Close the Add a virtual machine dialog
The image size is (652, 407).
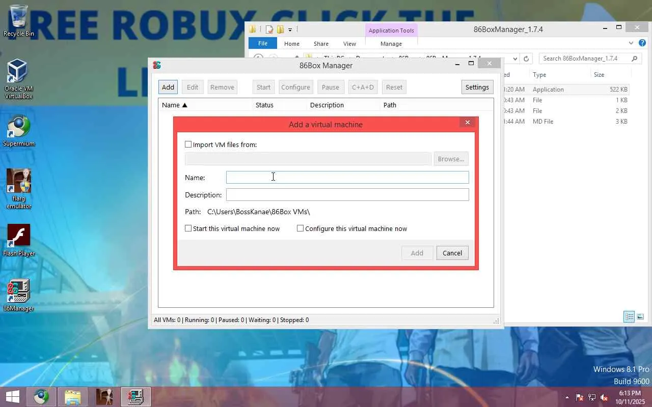pos(468,122)
